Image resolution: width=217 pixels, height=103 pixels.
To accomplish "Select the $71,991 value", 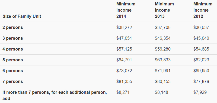I will point(162,71).
